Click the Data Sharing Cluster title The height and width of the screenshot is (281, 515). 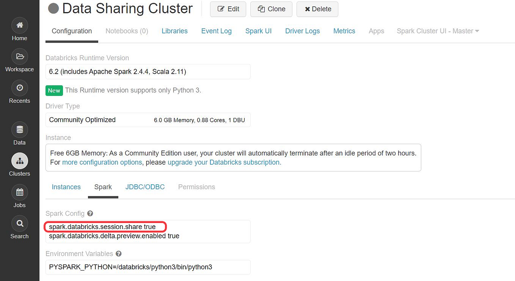[x=128, y=8]
